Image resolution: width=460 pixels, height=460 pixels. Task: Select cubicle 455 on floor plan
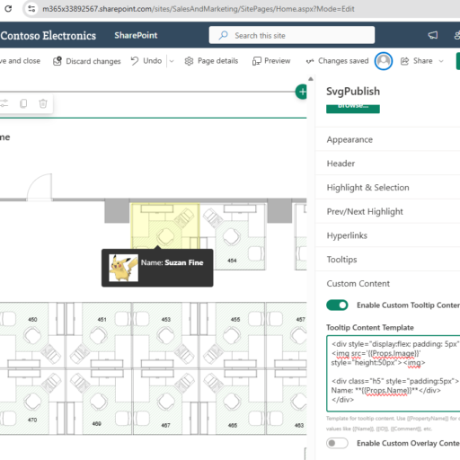click(x=232, y=335)
